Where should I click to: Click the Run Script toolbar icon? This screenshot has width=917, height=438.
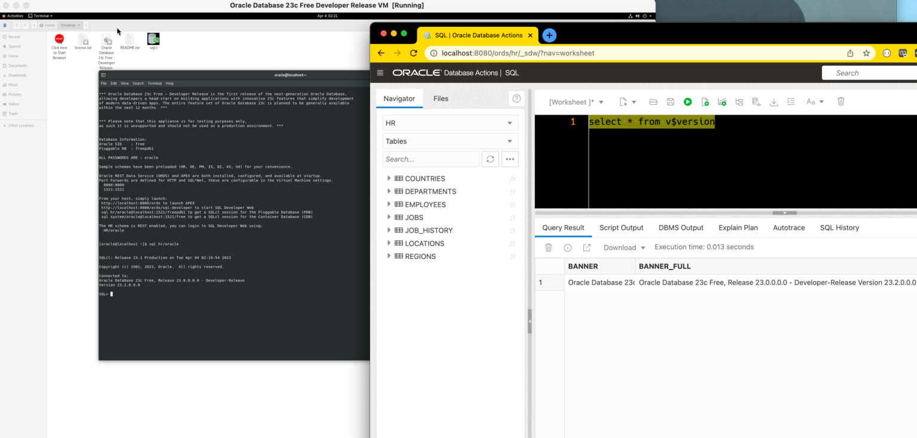click(705, 102)
